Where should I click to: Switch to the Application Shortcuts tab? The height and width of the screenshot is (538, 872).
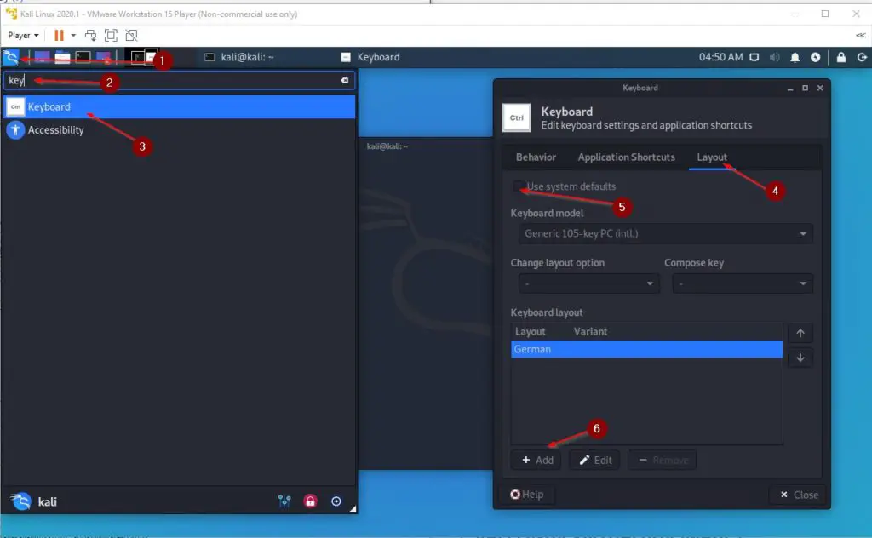pos(626,157)
